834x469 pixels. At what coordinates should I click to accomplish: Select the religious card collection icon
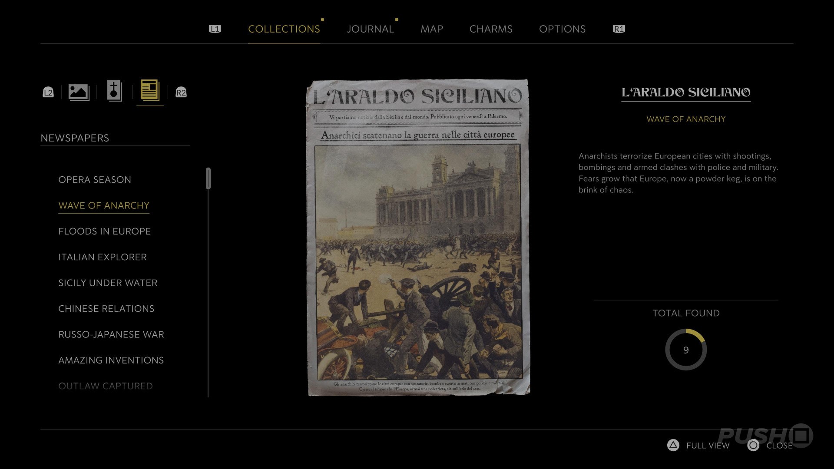pos(114,91)
